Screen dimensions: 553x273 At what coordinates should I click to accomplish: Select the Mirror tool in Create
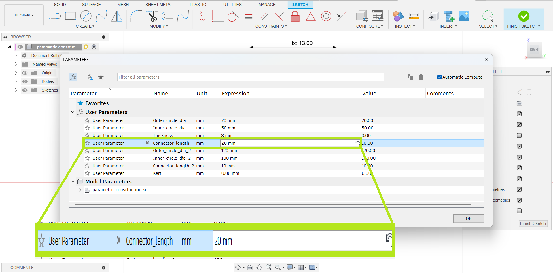coord(117,16)
